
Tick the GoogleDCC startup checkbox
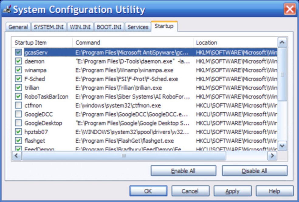click(x=19, y=115)
